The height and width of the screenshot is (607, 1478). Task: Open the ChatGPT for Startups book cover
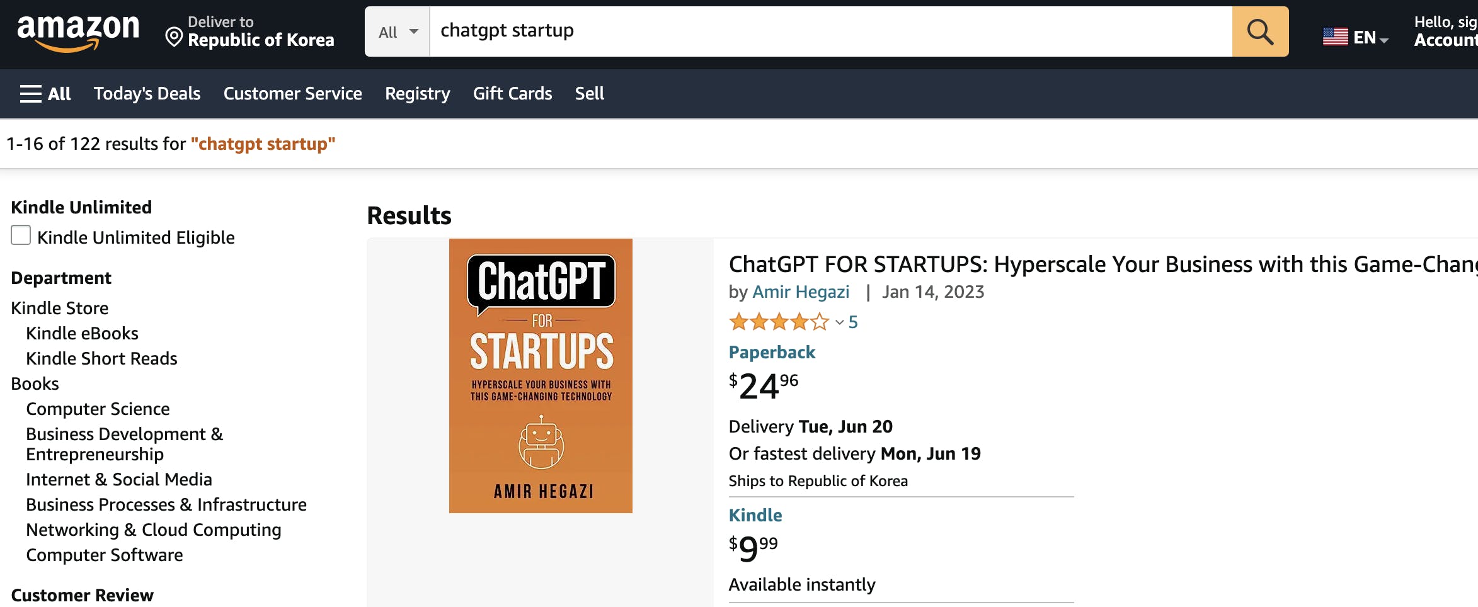click(541, 375)
